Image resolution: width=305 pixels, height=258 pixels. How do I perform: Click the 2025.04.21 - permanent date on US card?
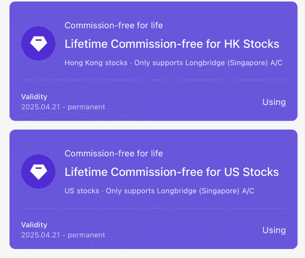point(63,235)
